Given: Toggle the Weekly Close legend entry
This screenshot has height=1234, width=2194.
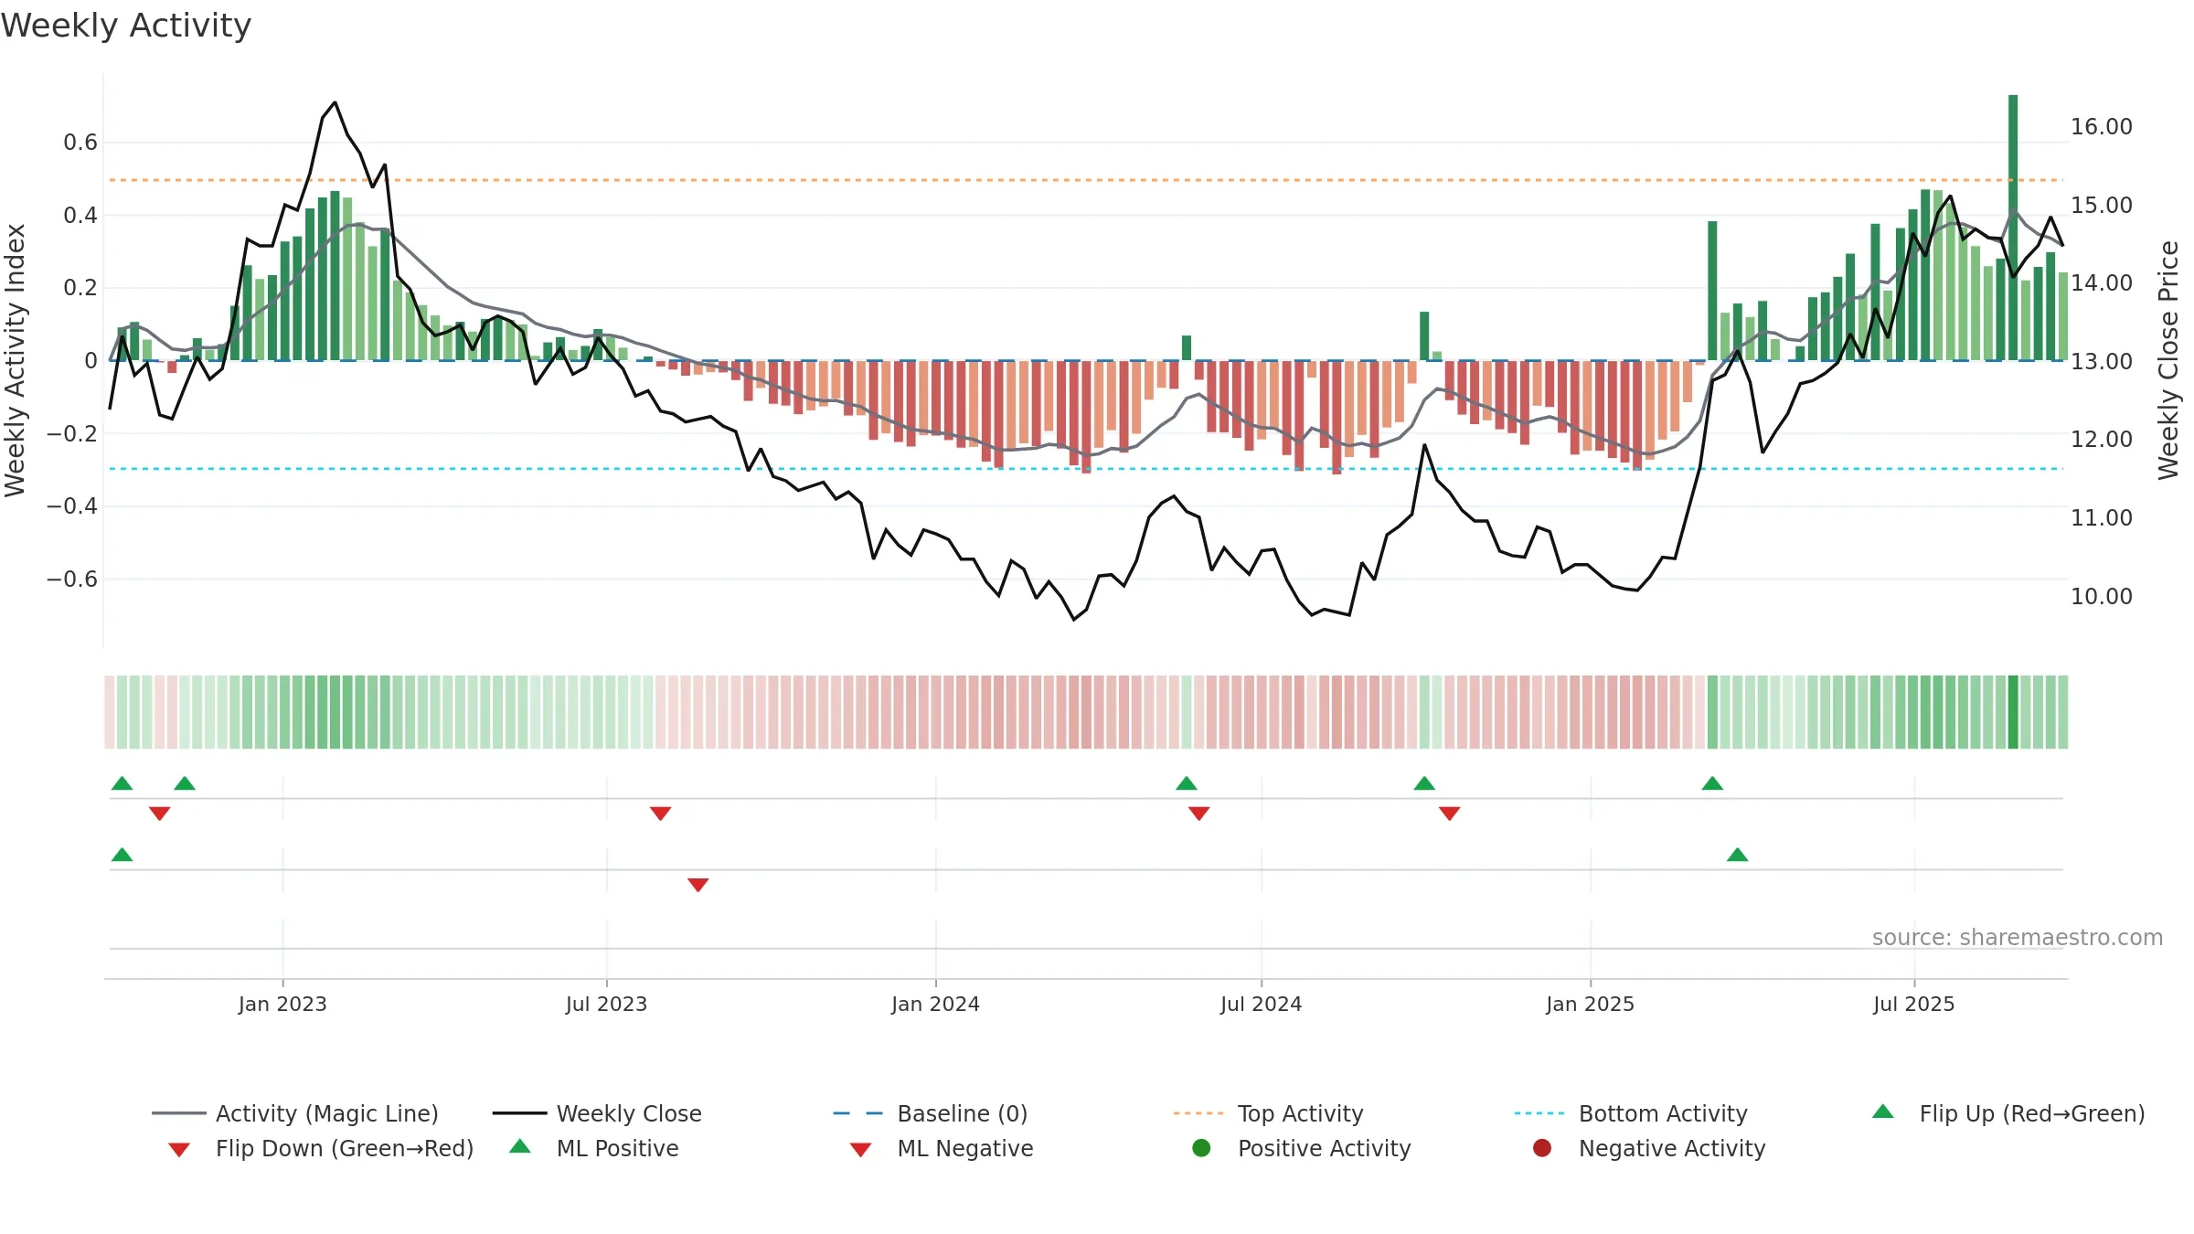Looking at the screenshot, I should tap(597, 1113).
